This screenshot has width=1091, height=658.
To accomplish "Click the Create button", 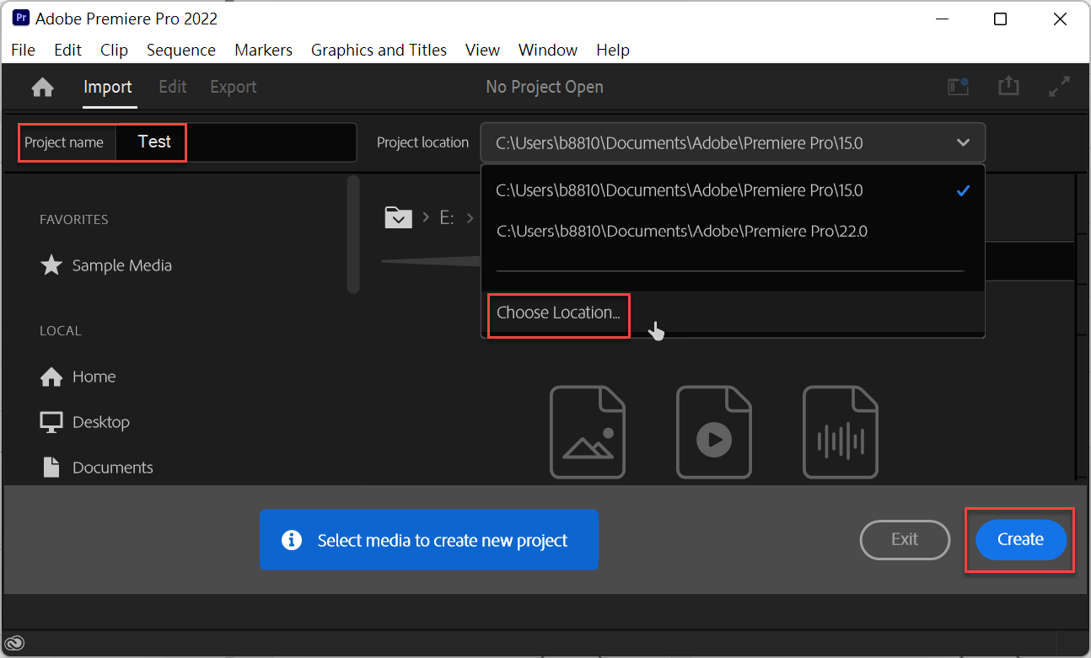I will [x=1020, y=539].
